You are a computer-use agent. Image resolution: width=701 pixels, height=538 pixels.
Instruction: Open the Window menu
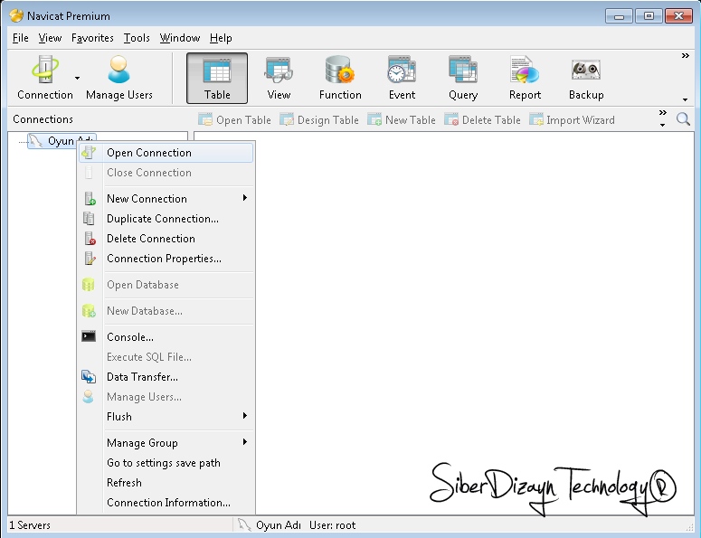click(180, 38)
